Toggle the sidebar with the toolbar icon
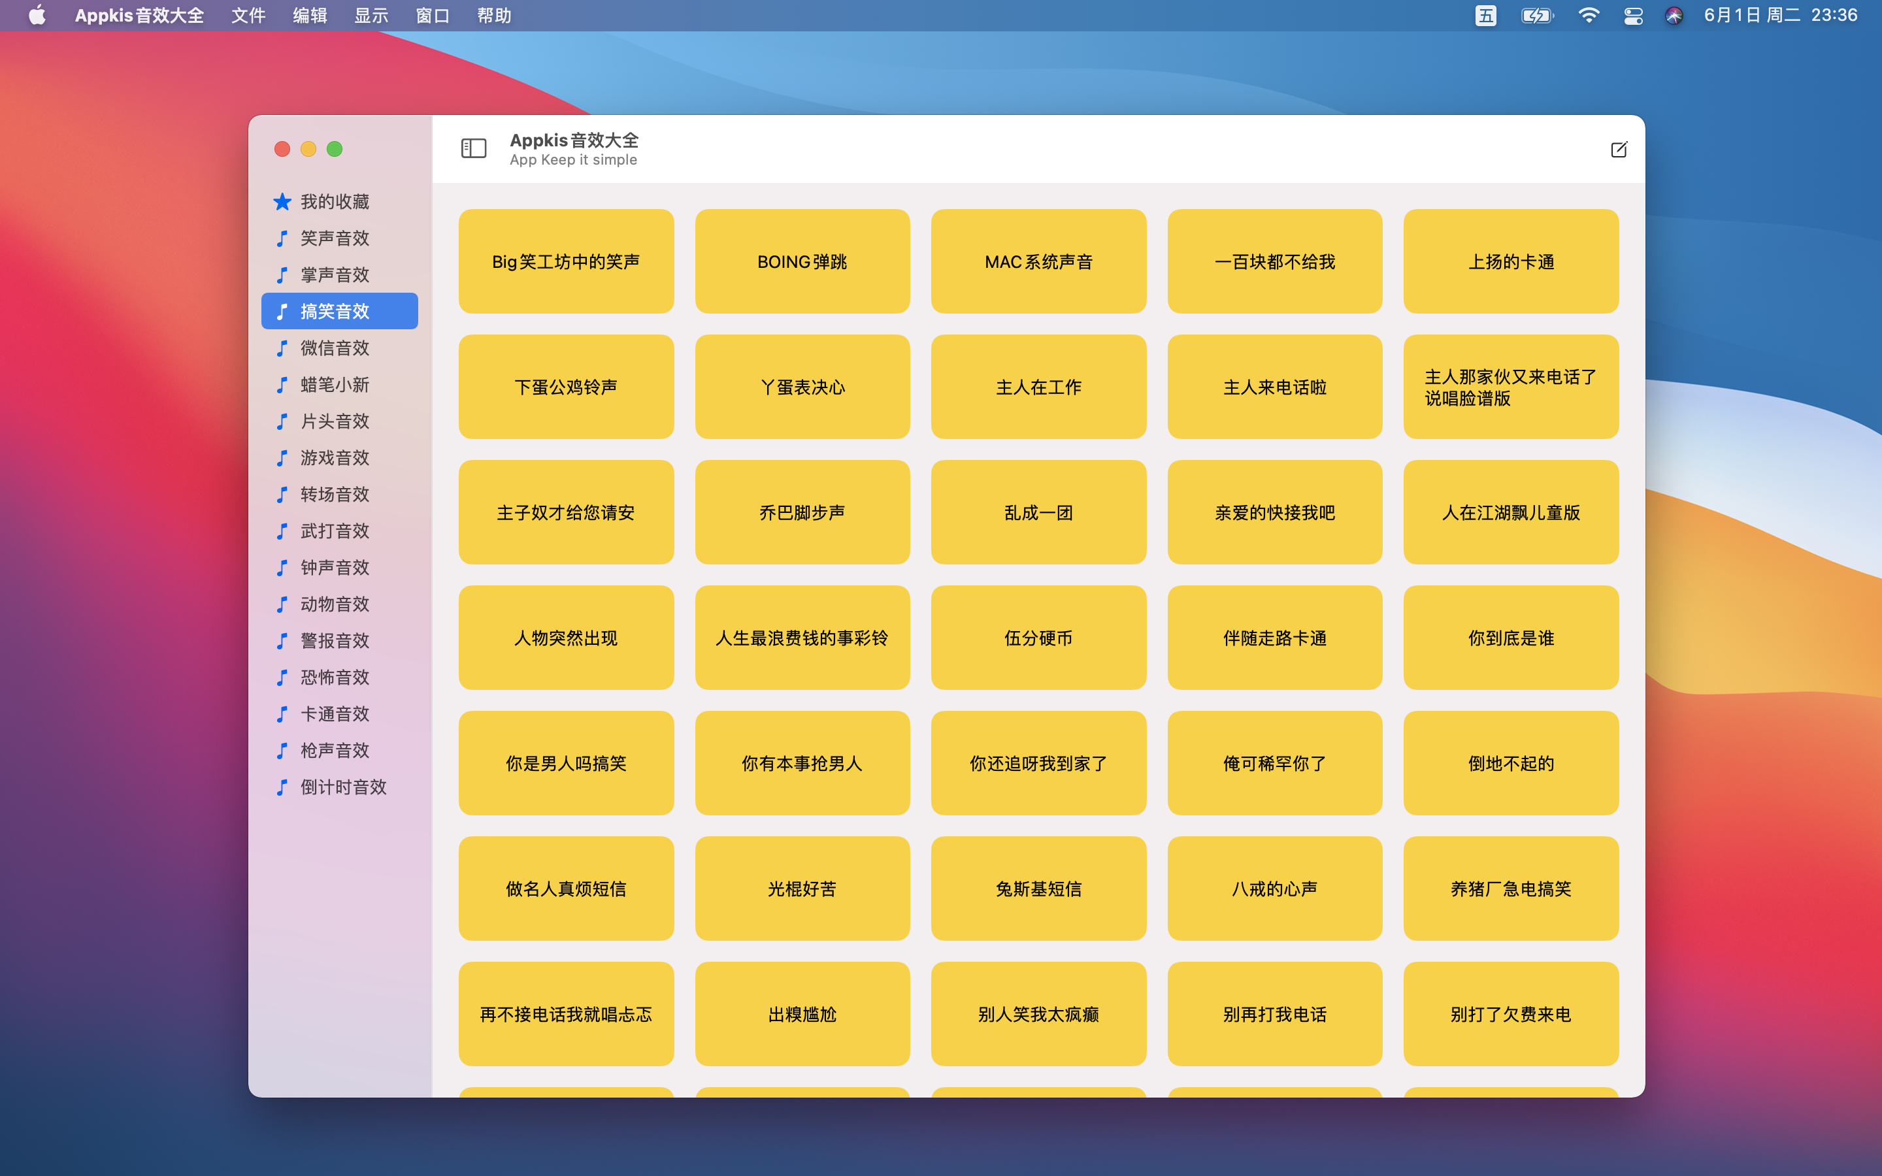The width and height of the screenshot is (1882, 1176). [474, 148]
